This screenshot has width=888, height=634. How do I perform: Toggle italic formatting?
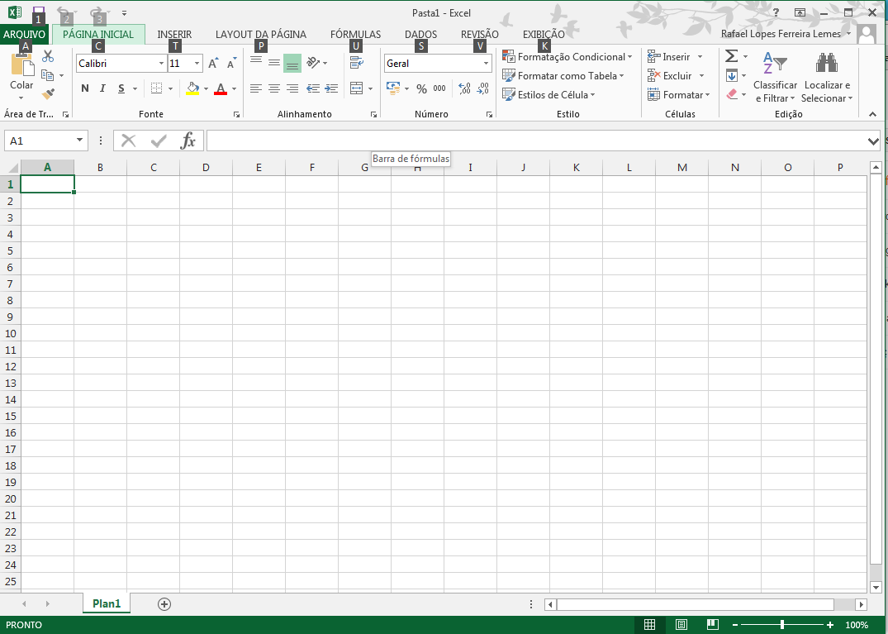(102, 88)
